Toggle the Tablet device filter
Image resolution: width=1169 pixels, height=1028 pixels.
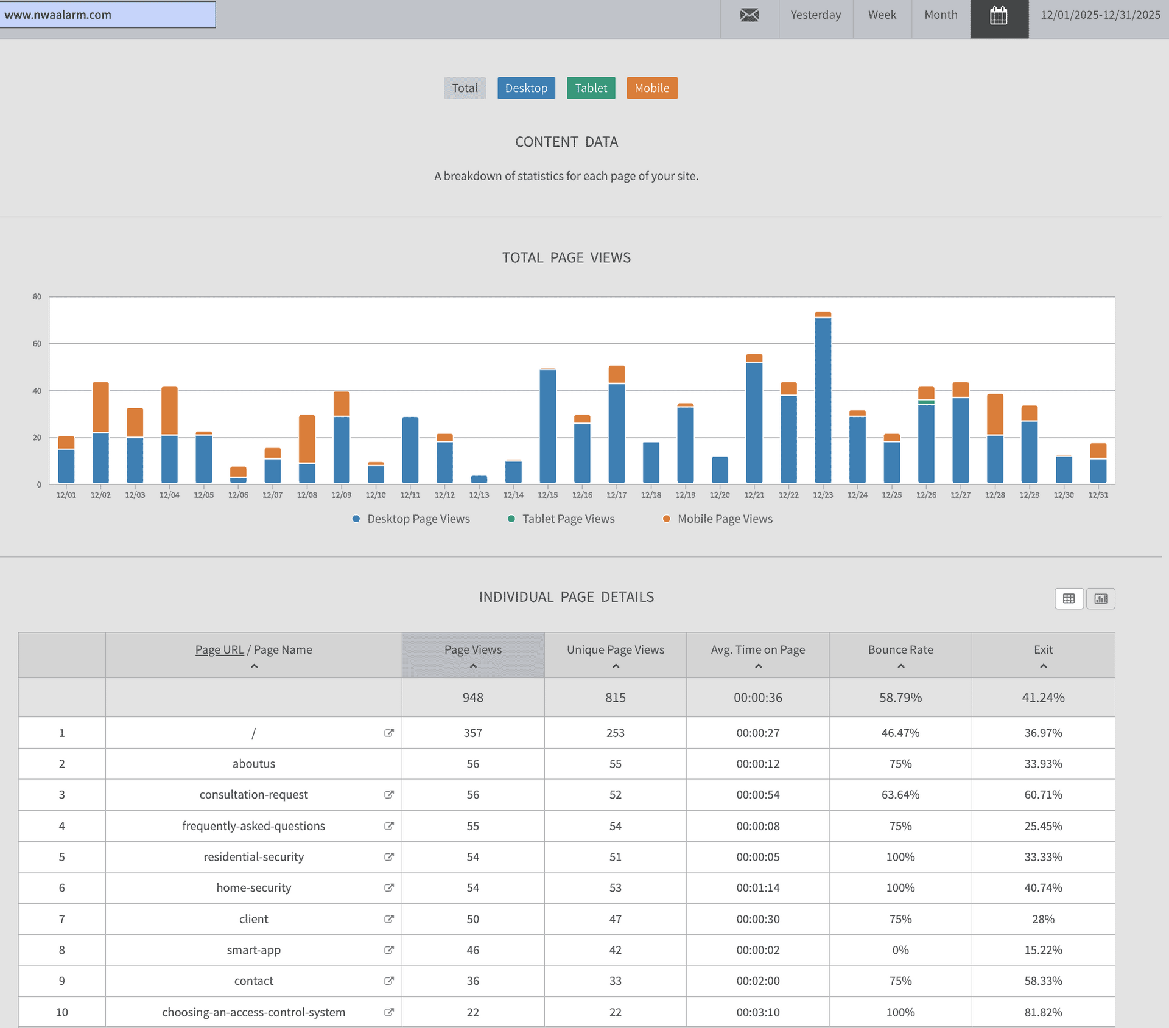click(x=591, y=88)
